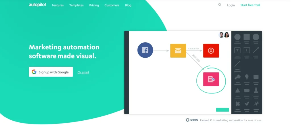291x132 pixels.
Task: Pick the checkmark sticker icon
Action: tap(247, 104)
